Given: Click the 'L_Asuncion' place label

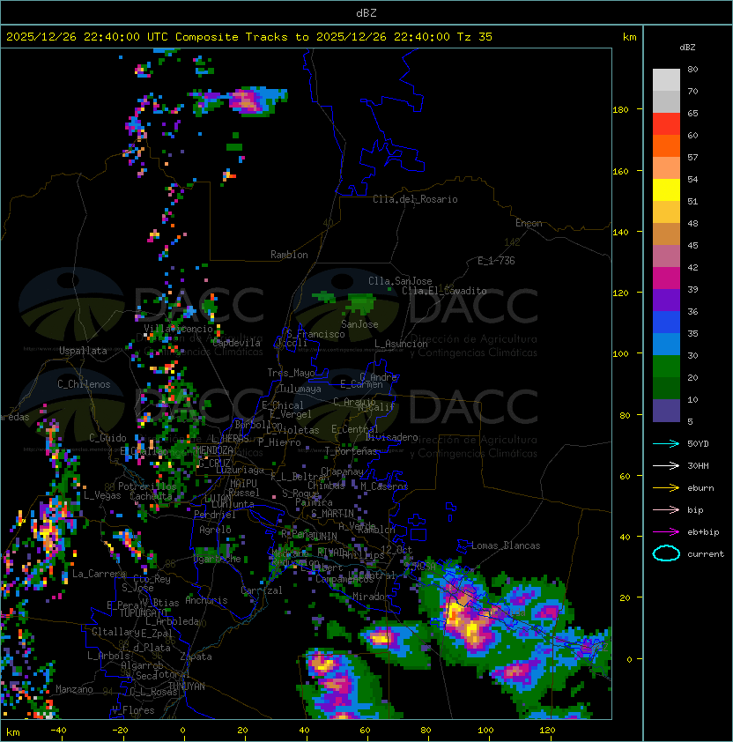Looking at the screenshot, I should pyautogui.click(x=401, y=344).
